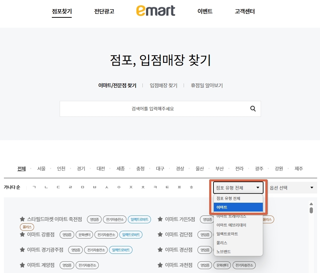
Task: Filter stores by consonant ㅅ
Action: (107, 187)
